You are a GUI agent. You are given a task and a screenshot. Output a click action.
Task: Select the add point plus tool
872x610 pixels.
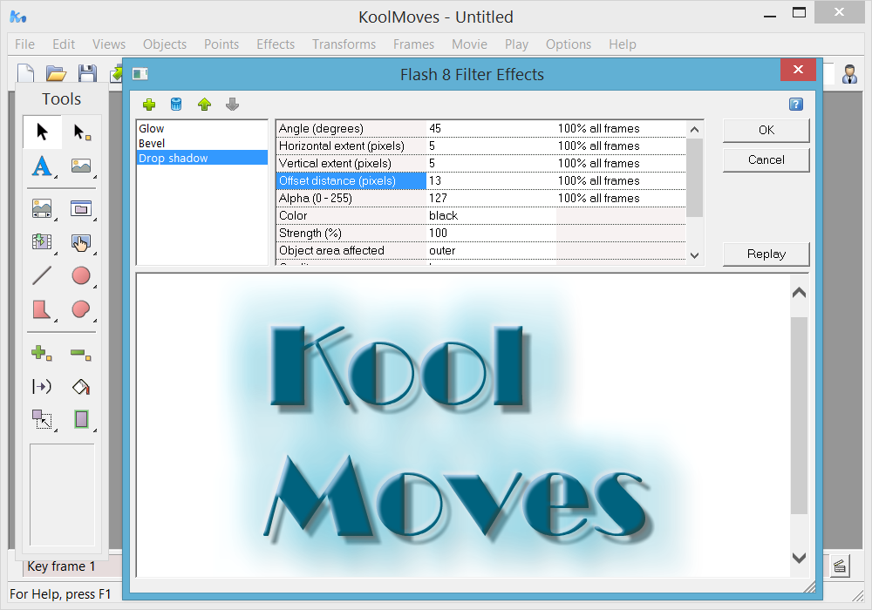point(42,353)
